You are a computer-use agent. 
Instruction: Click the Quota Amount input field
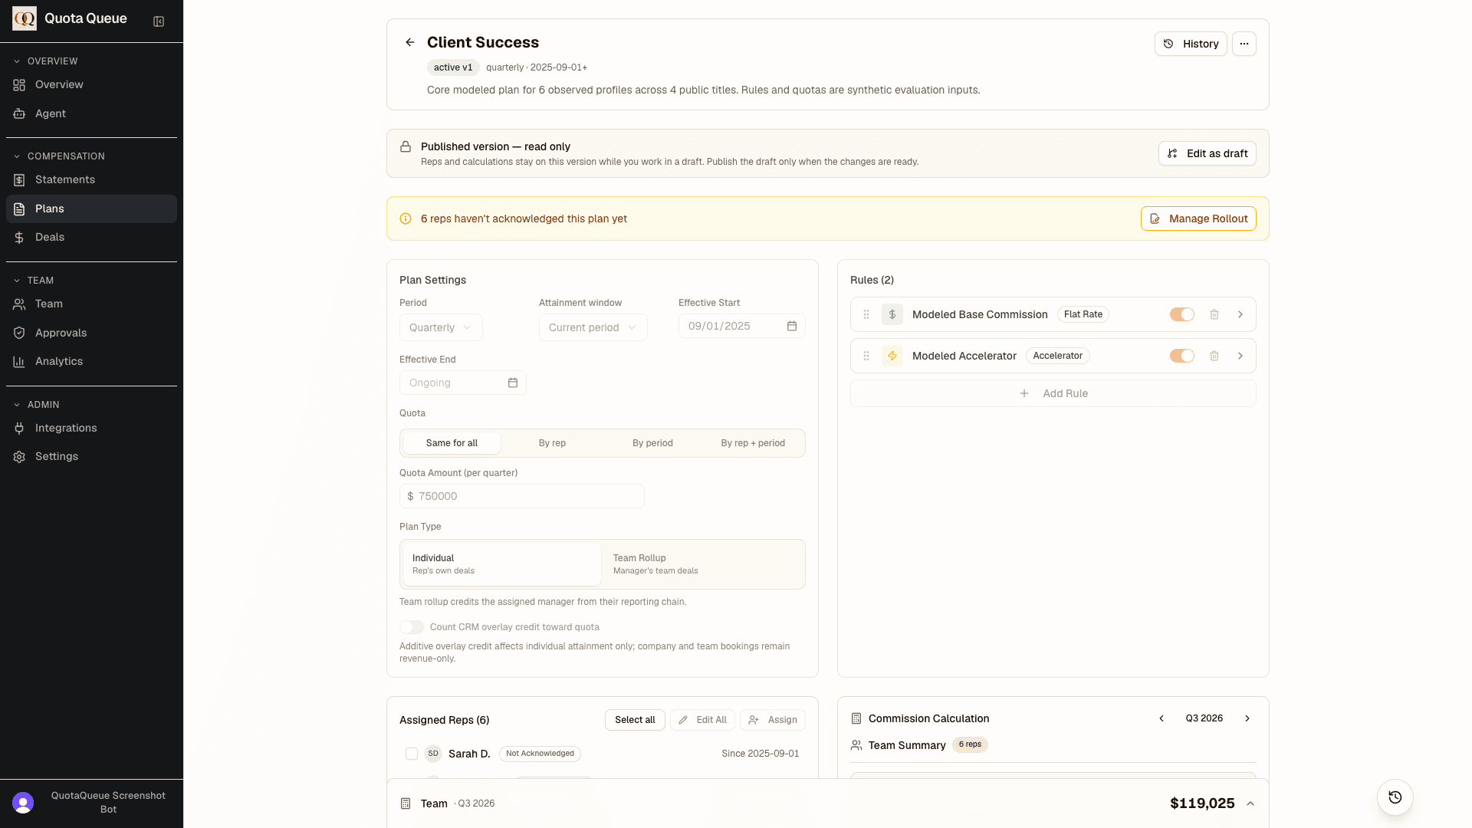522,496
